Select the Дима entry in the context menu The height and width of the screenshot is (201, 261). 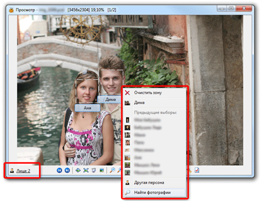154,103
